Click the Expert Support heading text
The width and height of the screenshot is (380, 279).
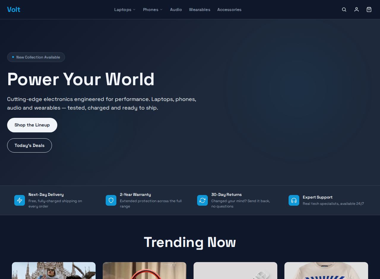pos(318,197)
